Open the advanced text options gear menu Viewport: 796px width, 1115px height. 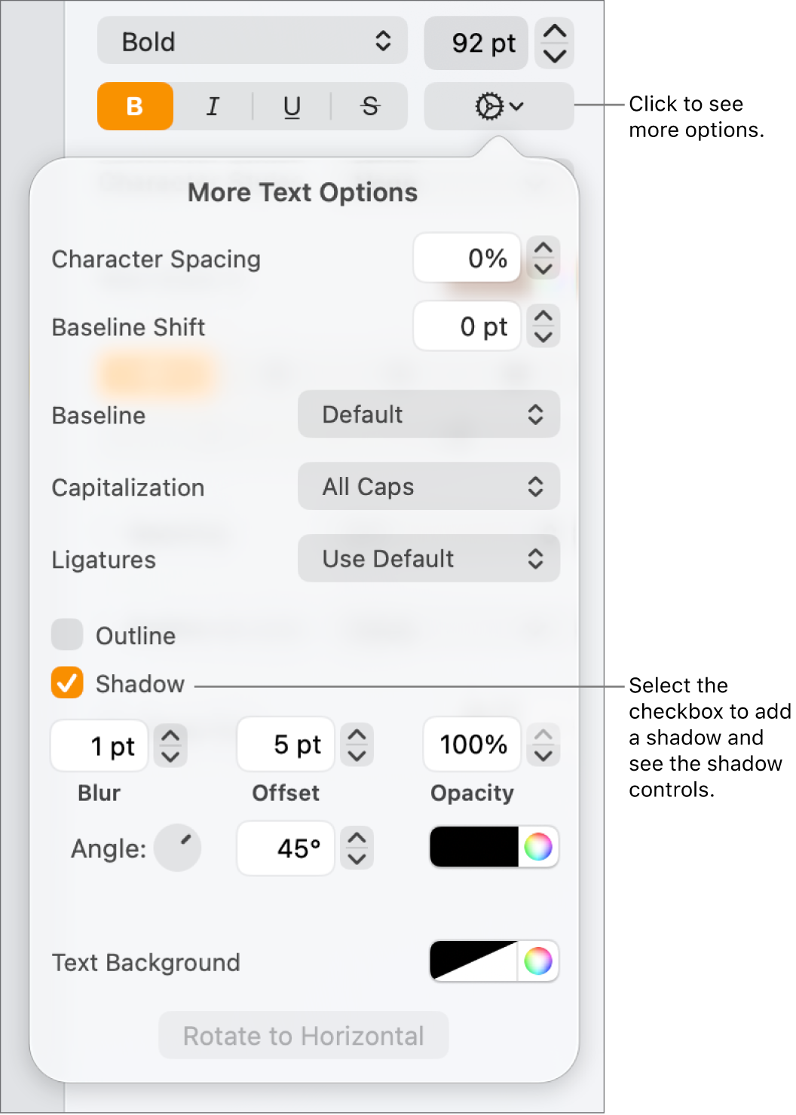(x=497, y=106)
